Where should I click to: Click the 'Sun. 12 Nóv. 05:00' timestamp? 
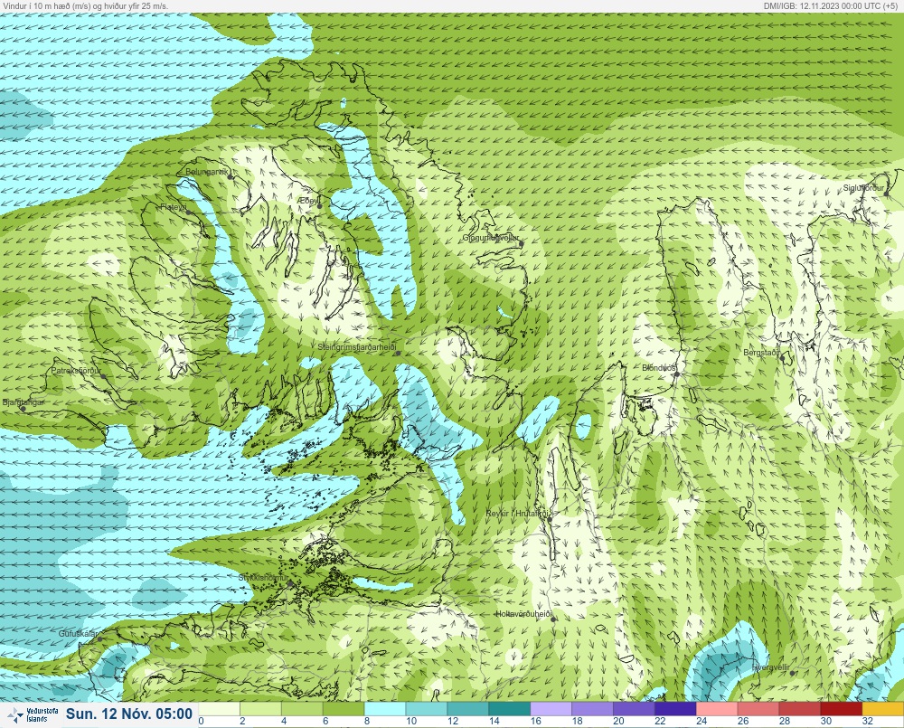point(129,714)
